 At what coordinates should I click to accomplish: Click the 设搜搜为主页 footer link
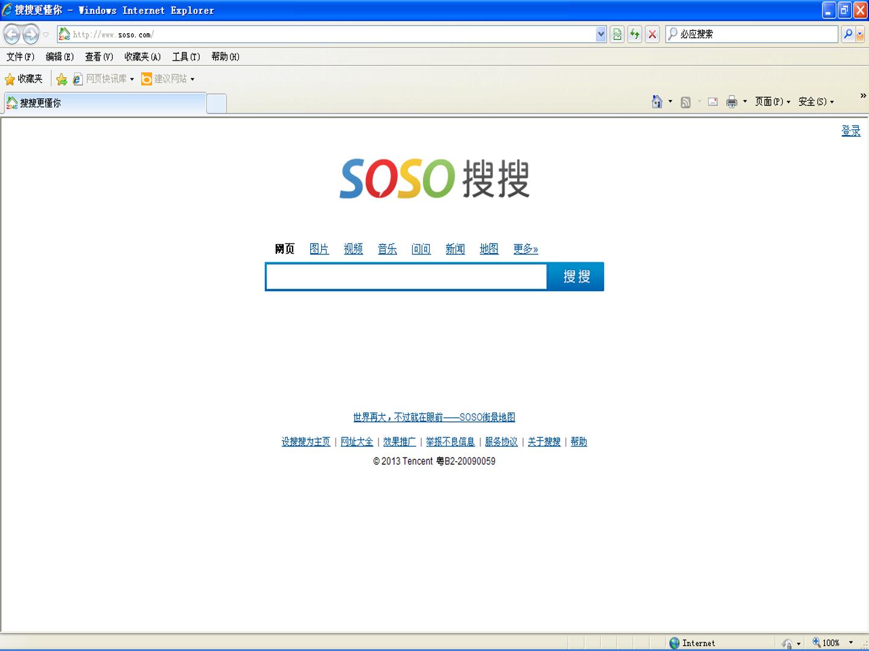306,442
